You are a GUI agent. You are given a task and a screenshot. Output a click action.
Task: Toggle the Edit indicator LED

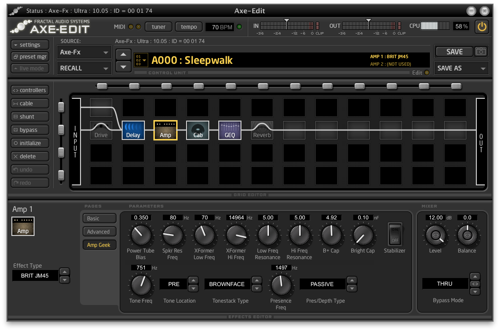pos(427,73)
